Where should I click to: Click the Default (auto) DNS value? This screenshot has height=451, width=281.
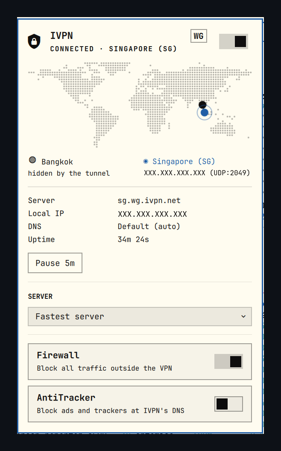coord(149,227)
